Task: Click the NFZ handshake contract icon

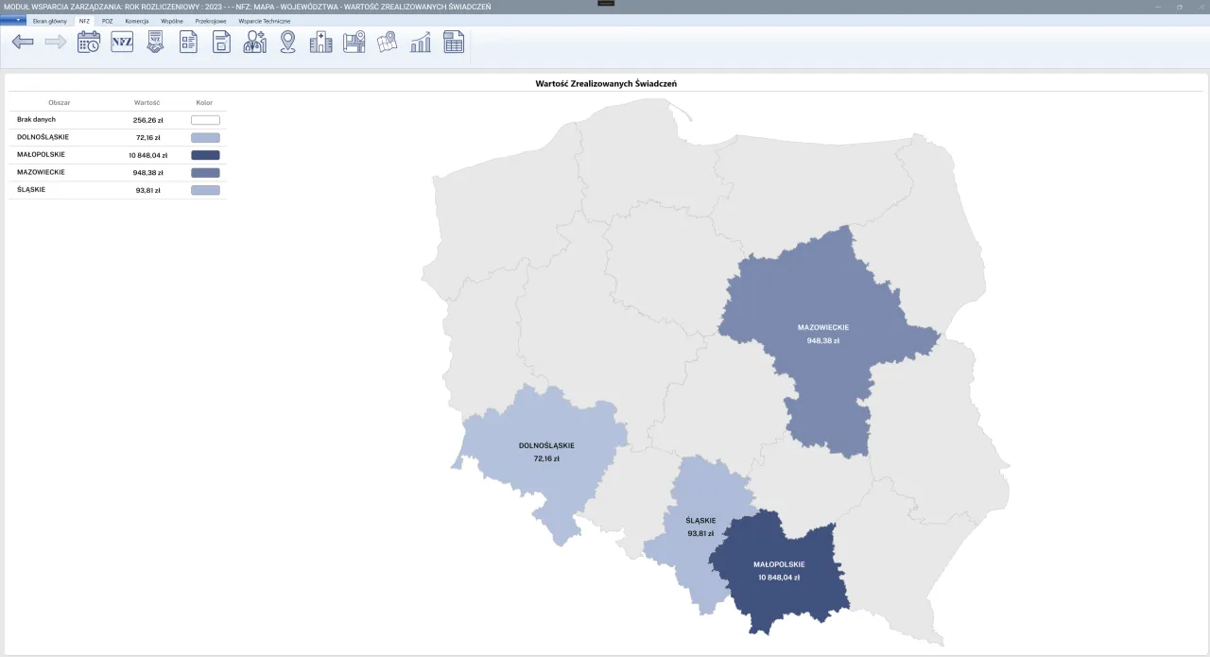Action: pos(154,41)
